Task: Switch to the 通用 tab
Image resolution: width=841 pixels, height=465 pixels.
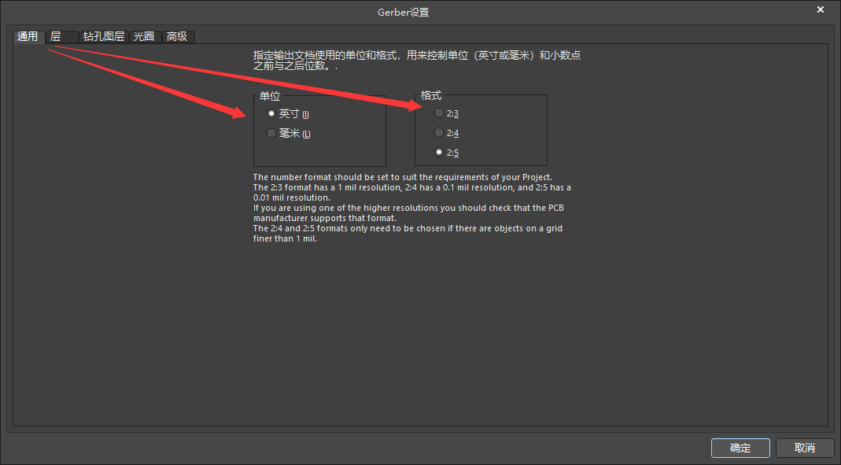Action: 28,36
